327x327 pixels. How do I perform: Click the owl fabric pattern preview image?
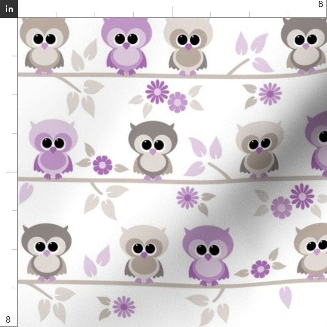coord(172,172)
